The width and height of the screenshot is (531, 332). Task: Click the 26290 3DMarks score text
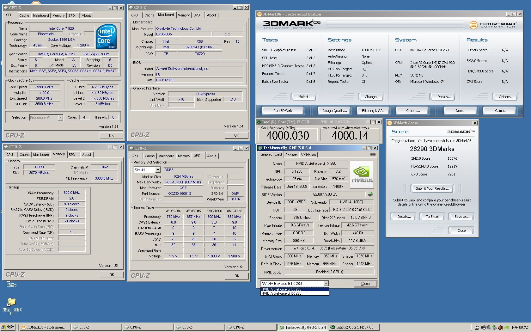click(x=432, y=149)
